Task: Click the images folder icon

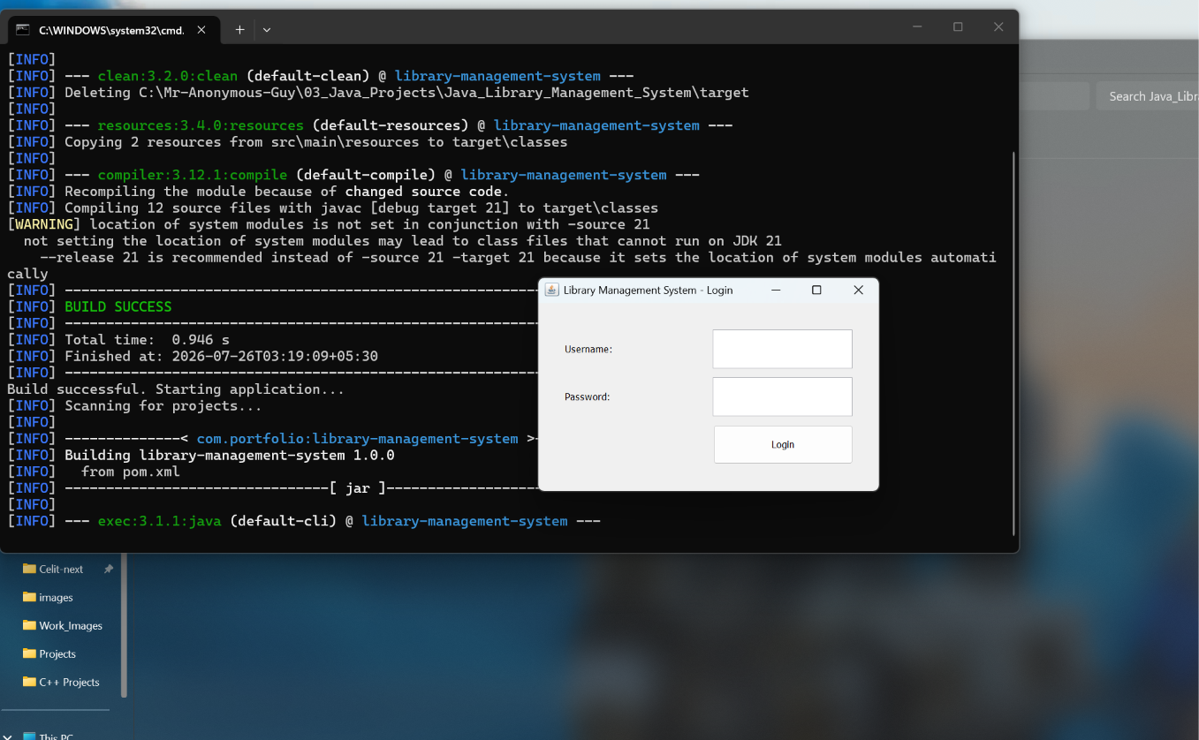Action: pyautogui.click(x=29, y=597)
